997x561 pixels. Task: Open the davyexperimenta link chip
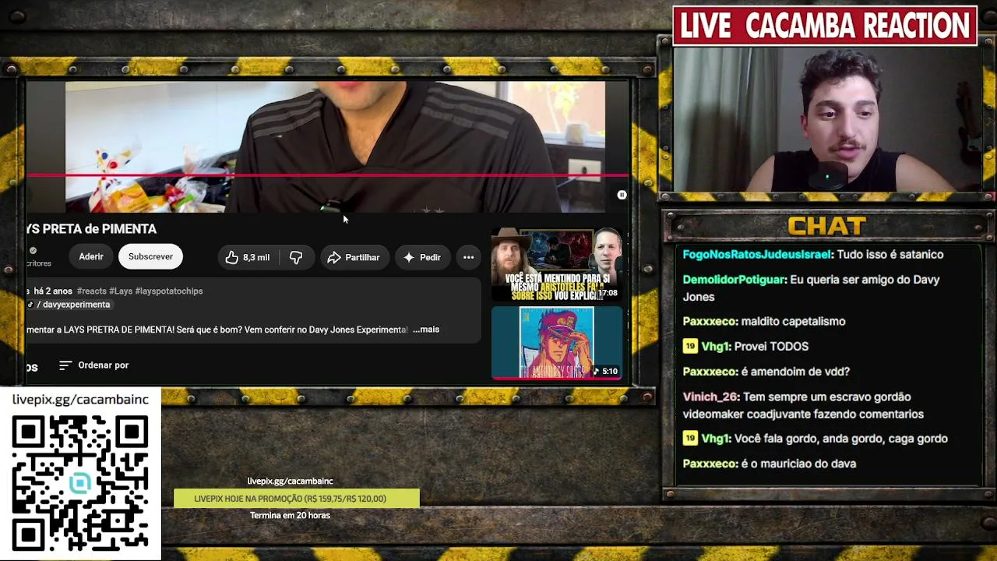[71, 305]
